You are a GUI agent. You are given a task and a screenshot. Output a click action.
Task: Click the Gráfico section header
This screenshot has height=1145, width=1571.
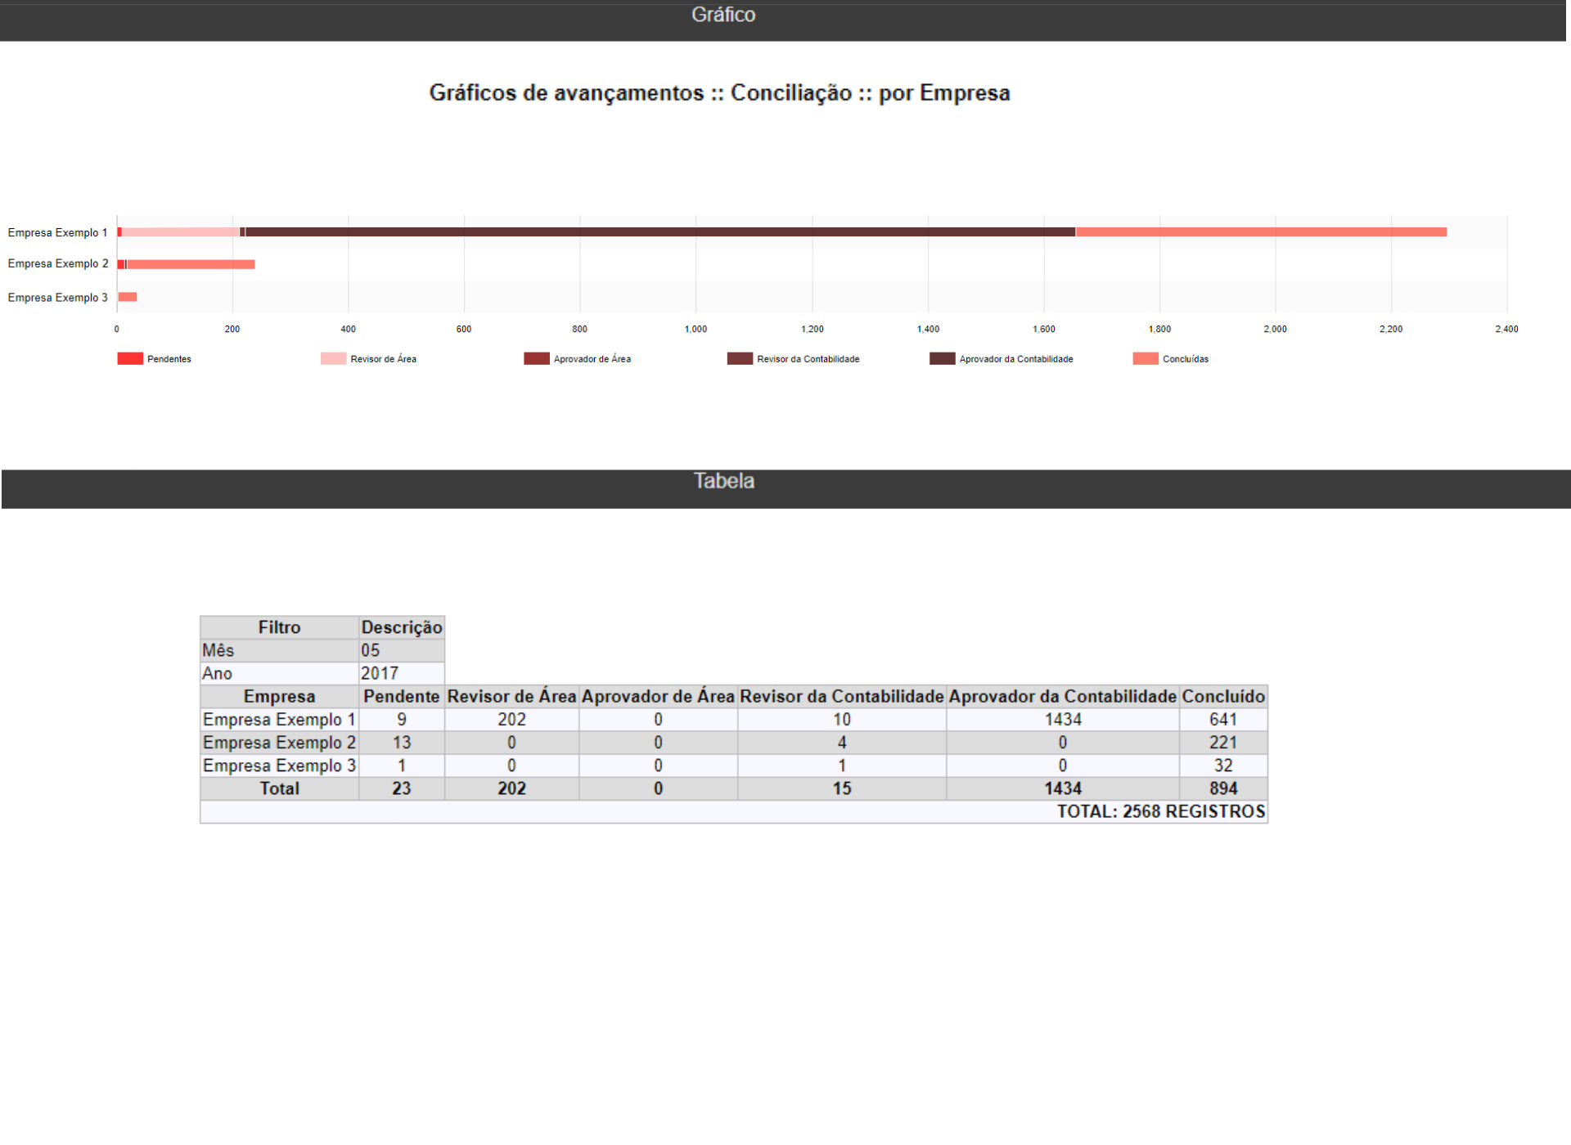coord(723,15)
